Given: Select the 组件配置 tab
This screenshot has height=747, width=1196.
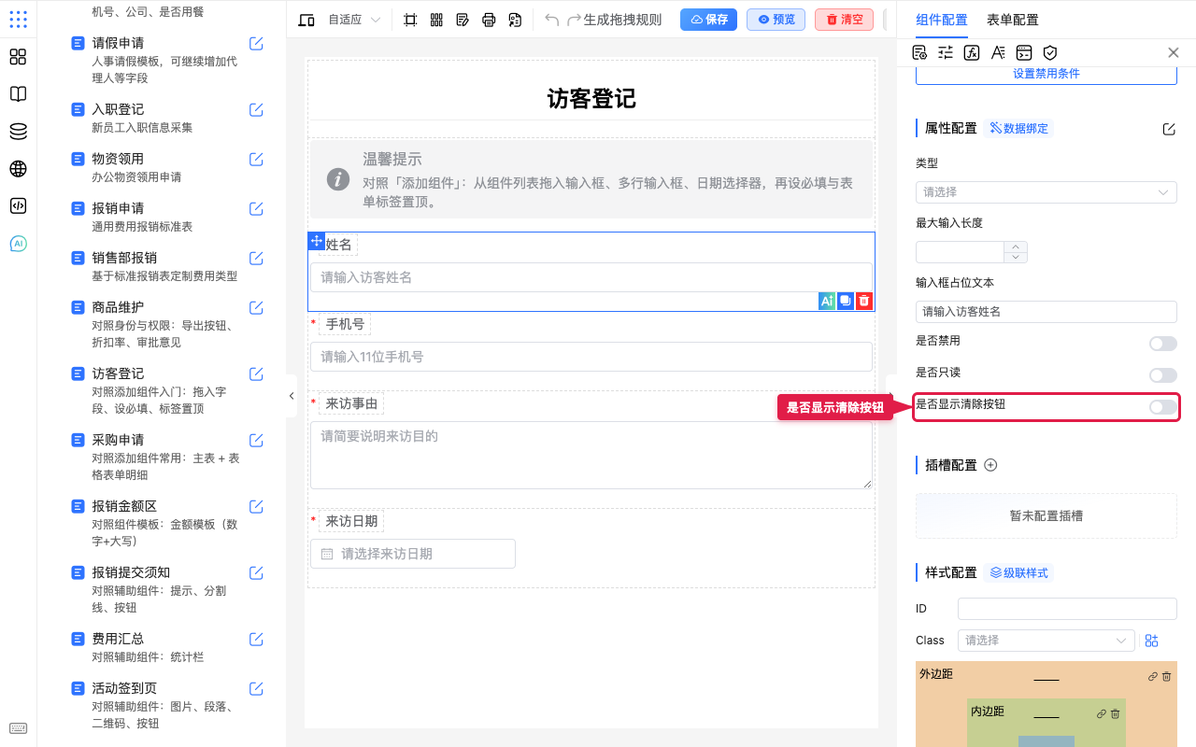Looking at the screenshot, I should [x=942, y=20].
